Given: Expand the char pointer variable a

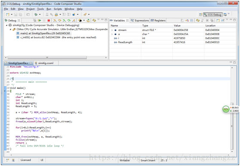Looking at the screenshot, I should coord(112,34).
